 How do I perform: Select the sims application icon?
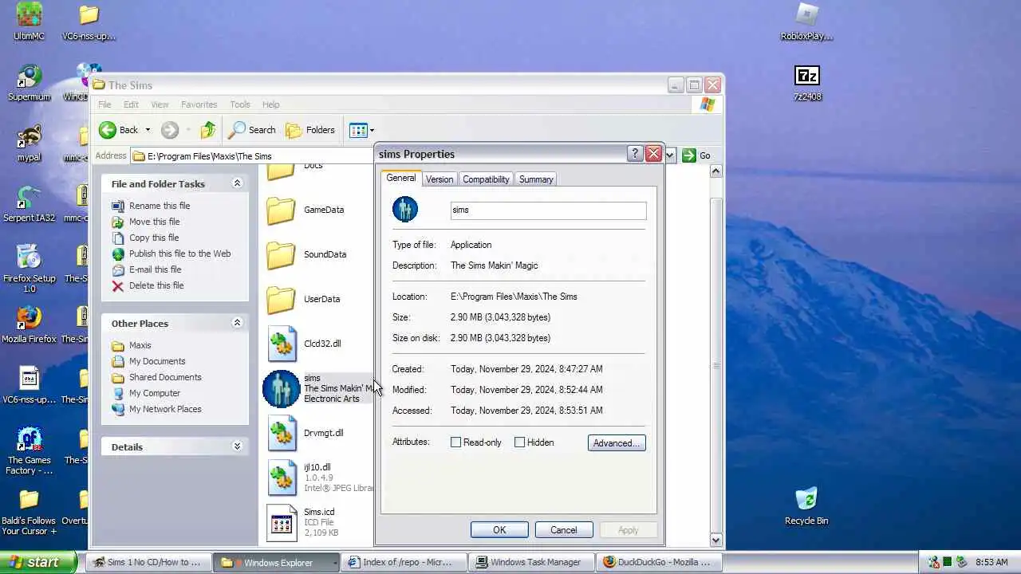coord(282,389)
